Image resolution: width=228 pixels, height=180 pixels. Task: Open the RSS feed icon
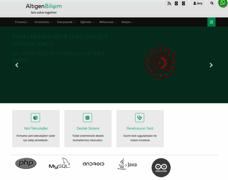pos(169,3)
